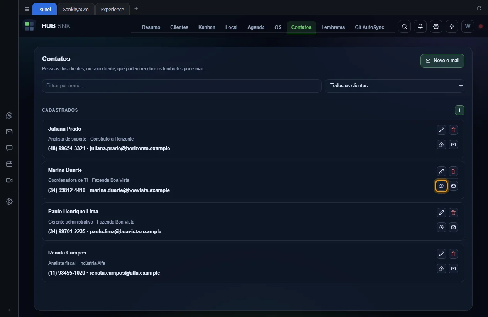
Task: Edit Renata Campos contact
Action: 441,254
